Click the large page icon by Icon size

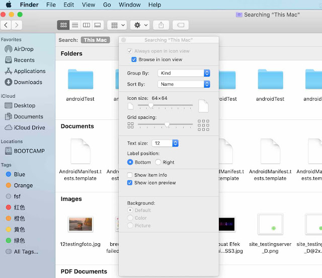pyautogui.click(x=203, y=106)
